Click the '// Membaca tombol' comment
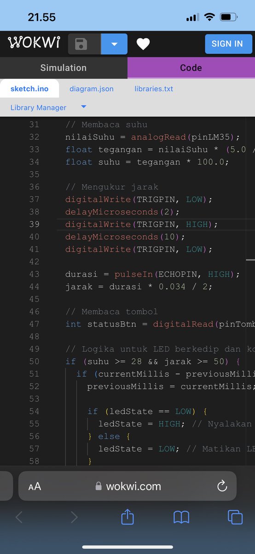The image size is (255, 554). [x=112, y=312]
